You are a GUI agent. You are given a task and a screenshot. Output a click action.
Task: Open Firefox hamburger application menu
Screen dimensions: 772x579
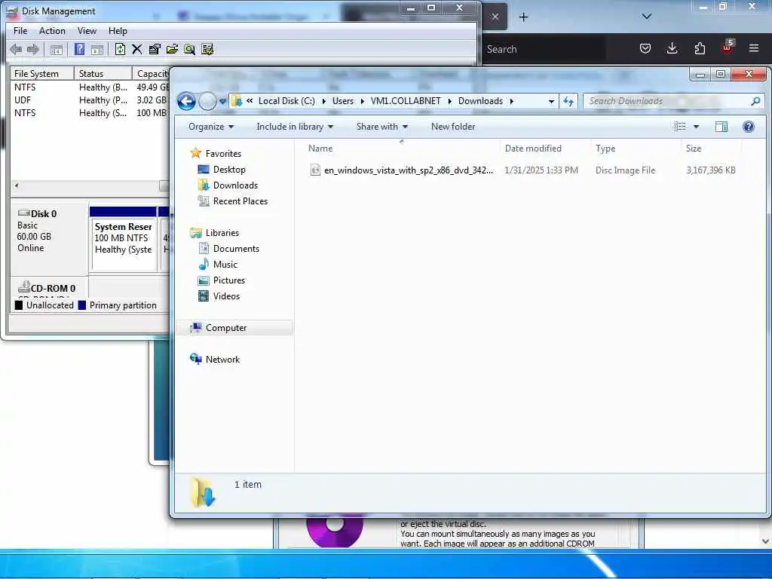(x=754, y=48)
